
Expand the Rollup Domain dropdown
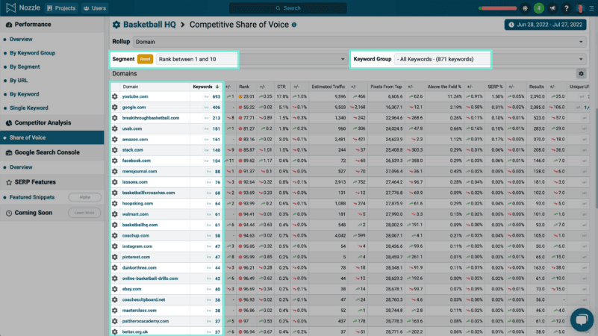click(359, 42)
